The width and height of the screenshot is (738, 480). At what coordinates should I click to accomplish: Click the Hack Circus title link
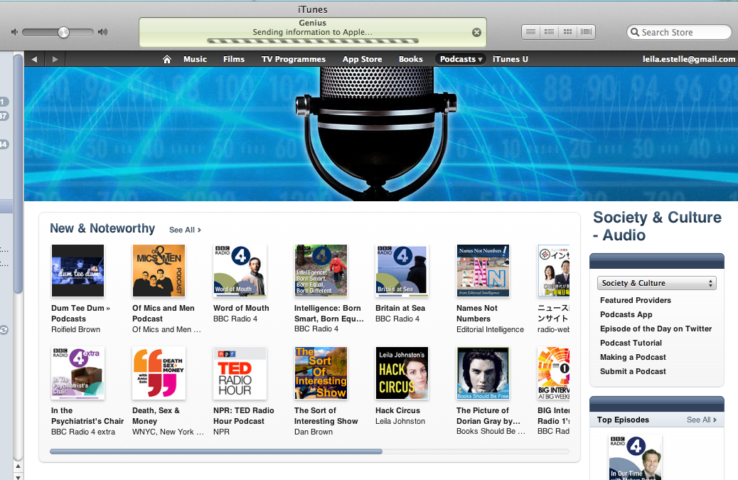click(397, 411)
